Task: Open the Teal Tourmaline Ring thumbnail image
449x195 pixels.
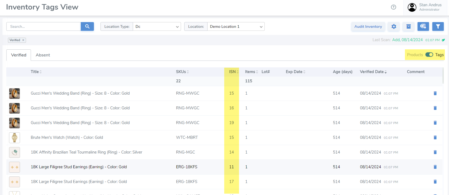Action: pos(15,152)
